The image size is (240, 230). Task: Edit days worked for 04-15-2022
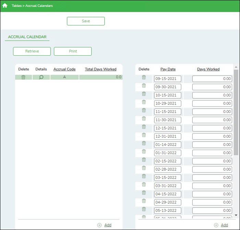point(212,194)
